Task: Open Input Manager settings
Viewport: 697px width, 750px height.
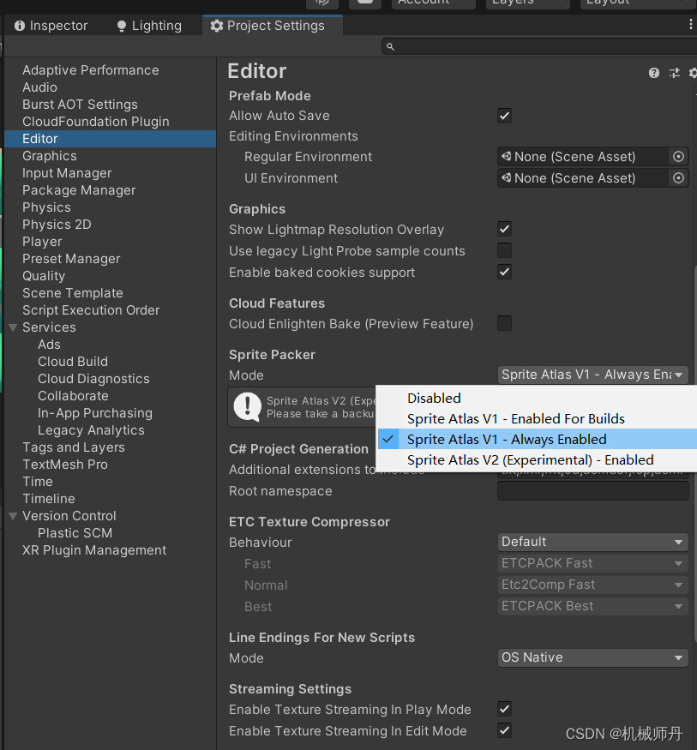Action: click(x=67, y=173)
